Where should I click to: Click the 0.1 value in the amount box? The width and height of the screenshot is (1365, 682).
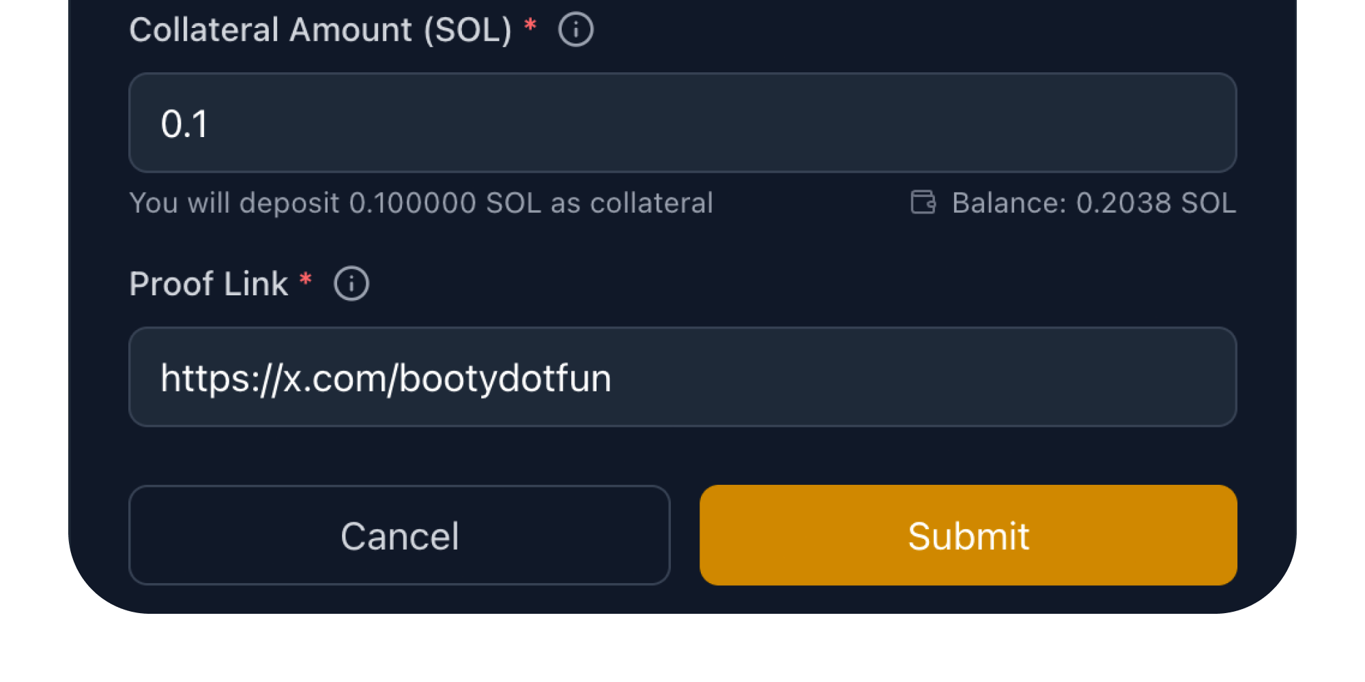185,123
